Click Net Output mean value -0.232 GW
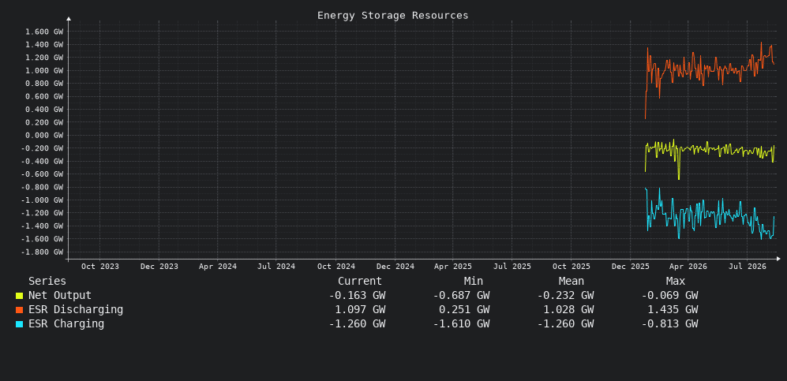Viewport: 787px width, 381px height. [566, 296]
